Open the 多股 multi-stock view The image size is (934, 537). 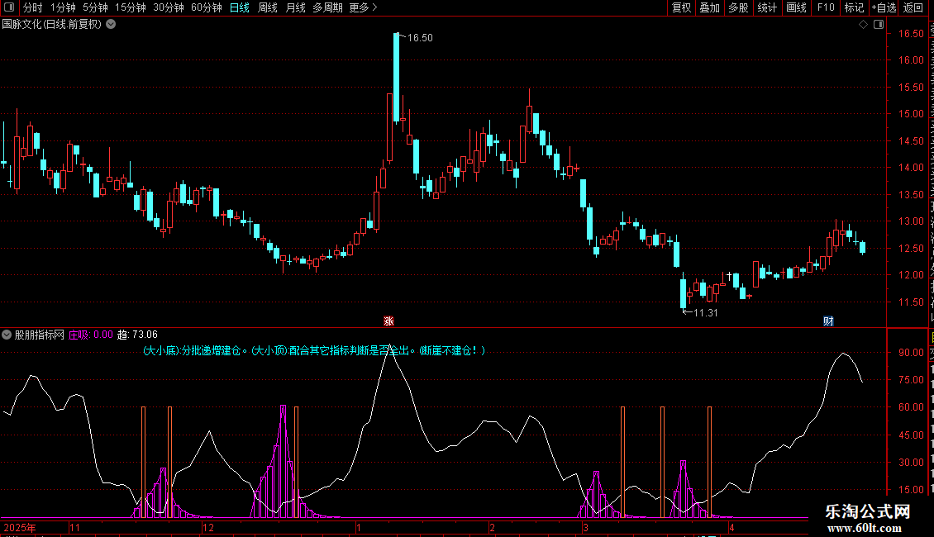click(x=738, y=7)
